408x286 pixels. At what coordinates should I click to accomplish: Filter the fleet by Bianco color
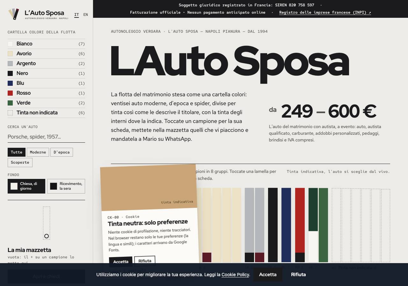[x=46, y=44]
